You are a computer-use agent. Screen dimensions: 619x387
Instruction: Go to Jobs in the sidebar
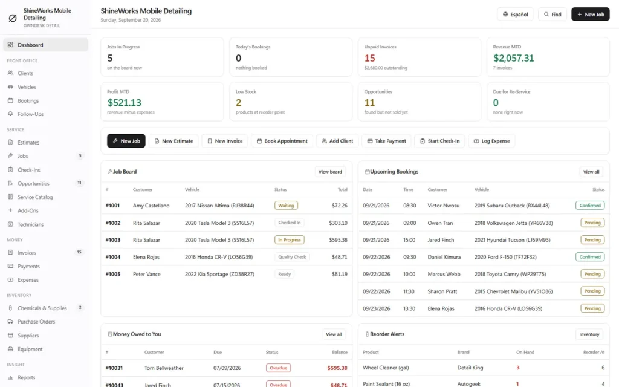[45, 155]
